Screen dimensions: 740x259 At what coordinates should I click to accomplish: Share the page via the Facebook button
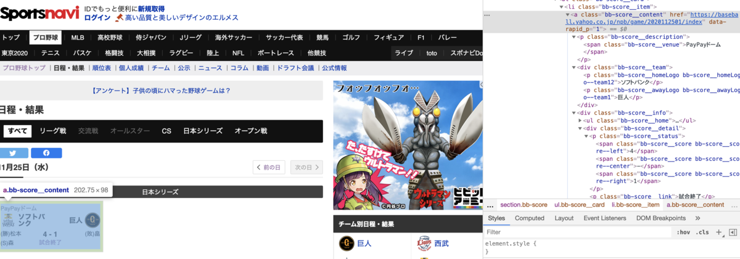click(x=46, y=153)
